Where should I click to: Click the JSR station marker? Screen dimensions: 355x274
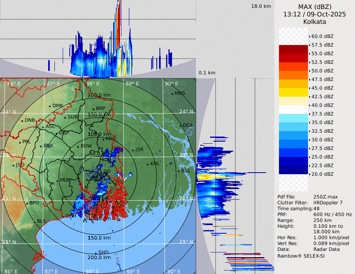click(x=133, y=150)
